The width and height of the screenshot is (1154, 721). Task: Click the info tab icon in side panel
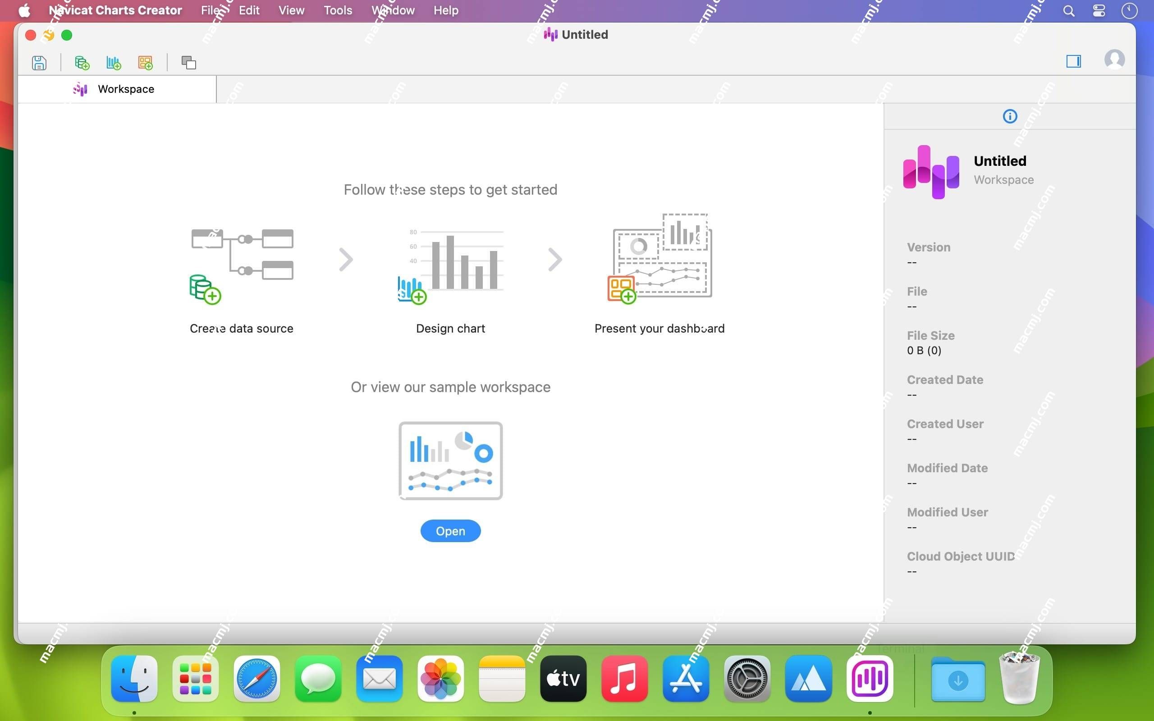coord(1009,116)
